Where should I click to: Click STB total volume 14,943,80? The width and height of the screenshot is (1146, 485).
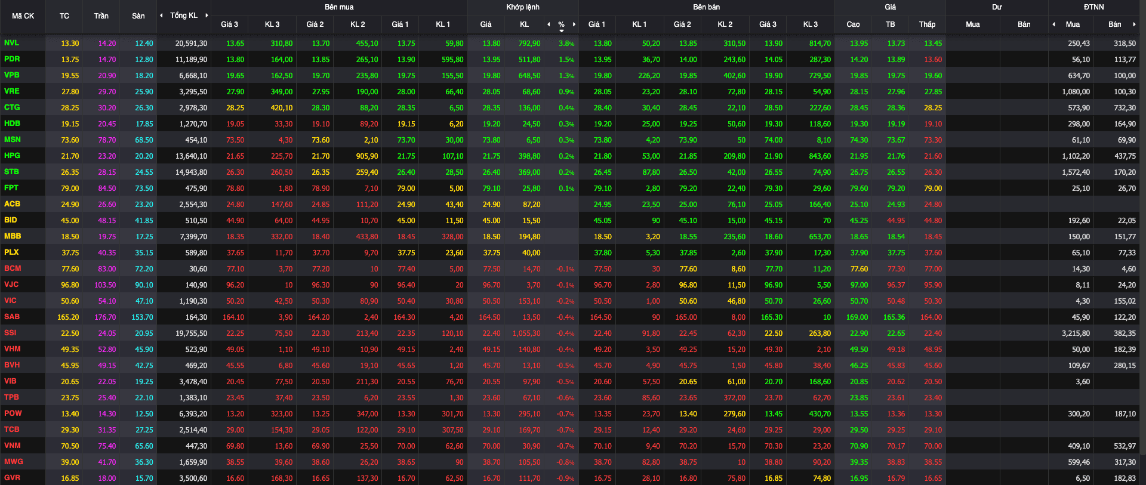pyautogui.click(x=191, y=172)
